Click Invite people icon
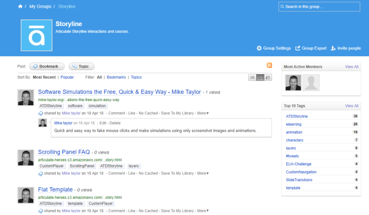This screenshot has height=215, width=369. [333, 48]
